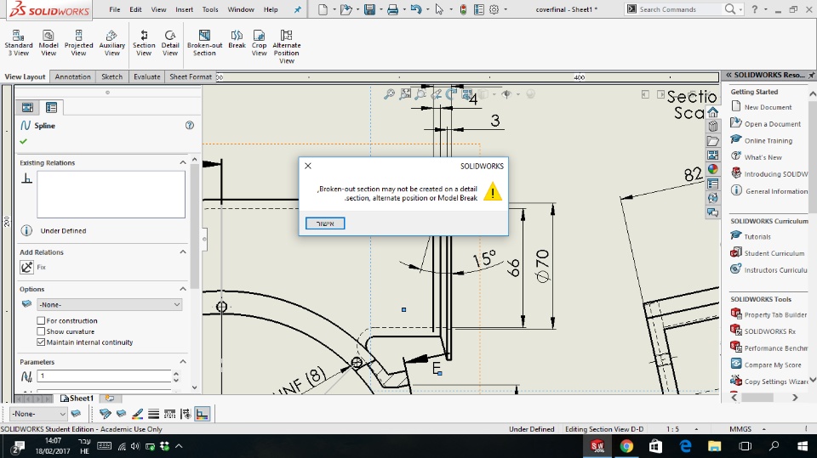817x458 pixels.
Task: Click the Print icon
Action: click(393, 9)
